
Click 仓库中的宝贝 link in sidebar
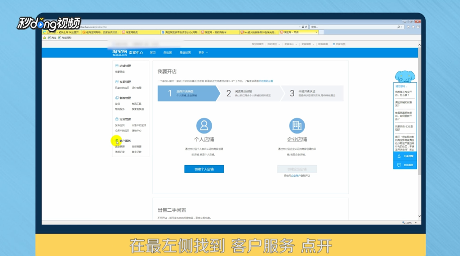[x=122, y=131]
